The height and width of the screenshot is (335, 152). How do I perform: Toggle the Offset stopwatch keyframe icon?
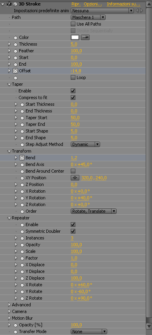point(15,71)
